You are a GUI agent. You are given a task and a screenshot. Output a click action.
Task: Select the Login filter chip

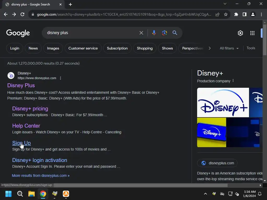15,48
